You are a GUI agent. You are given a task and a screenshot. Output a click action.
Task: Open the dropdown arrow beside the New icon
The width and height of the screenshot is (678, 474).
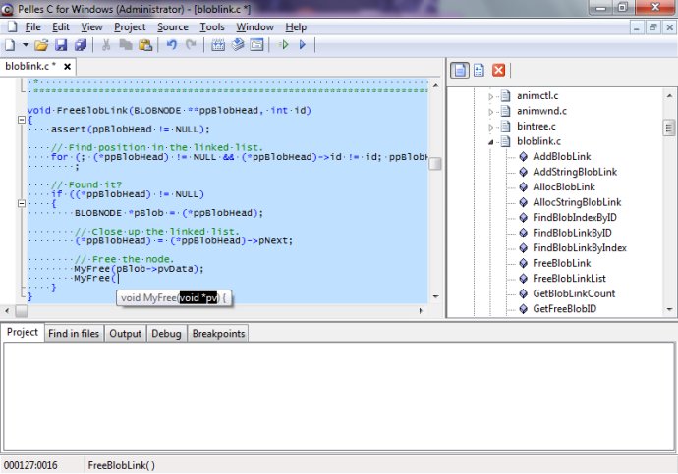(x=25, y=45)
